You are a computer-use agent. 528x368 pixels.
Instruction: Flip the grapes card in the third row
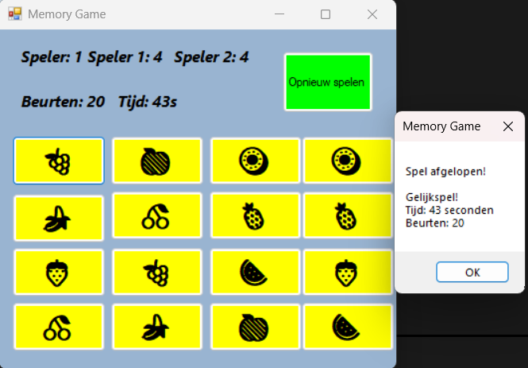[157, 273]
